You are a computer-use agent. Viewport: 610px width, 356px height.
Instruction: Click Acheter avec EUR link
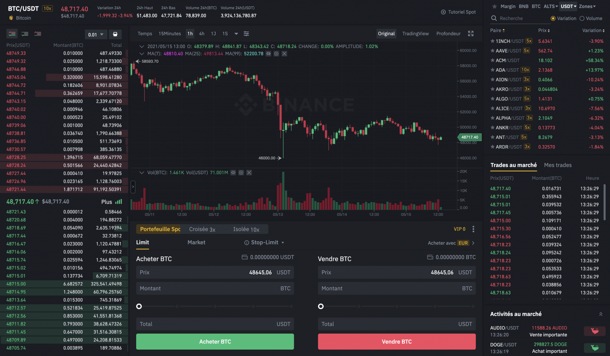pos(451,243)
